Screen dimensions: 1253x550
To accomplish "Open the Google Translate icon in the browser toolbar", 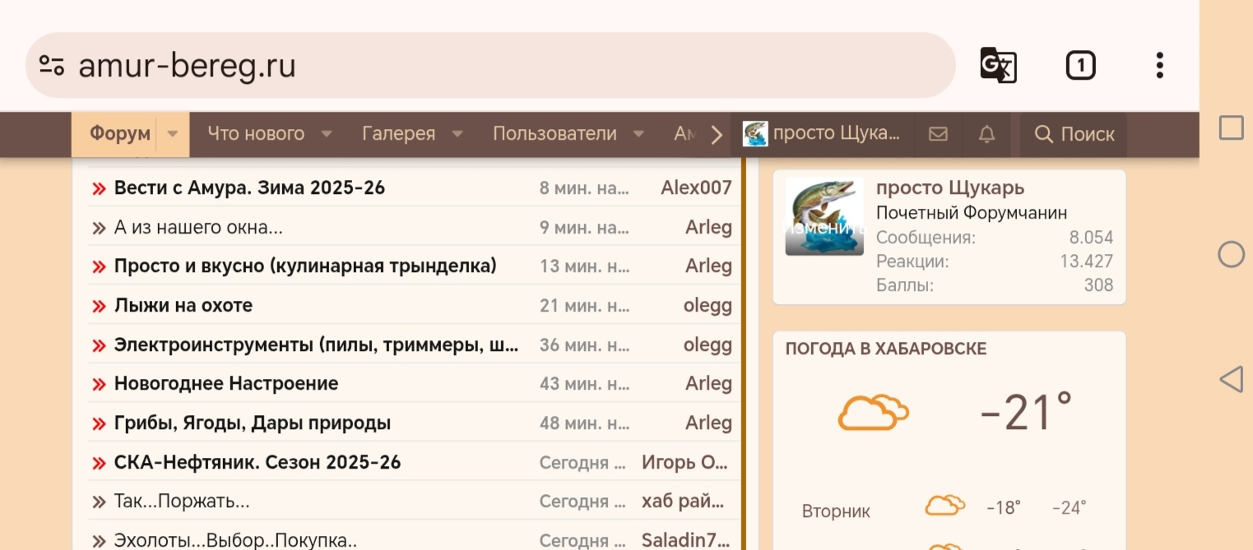I will [998, 65].
